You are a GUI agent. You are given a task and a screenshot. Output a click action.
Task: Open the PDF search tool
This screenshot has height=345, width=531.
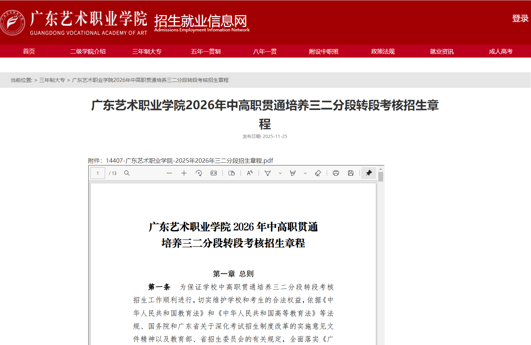point(127,173)
